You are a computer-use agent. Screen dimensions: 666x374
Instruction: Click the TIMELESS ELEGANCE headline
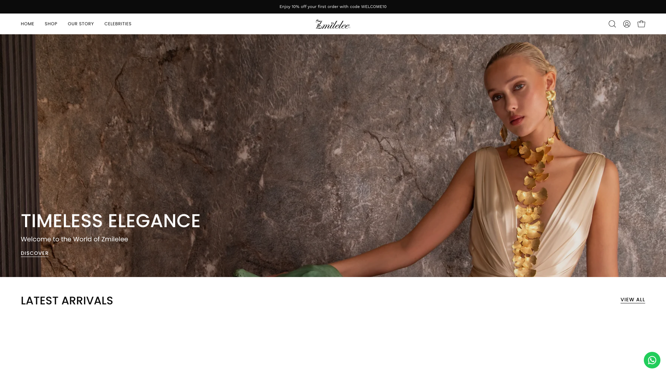111,221
